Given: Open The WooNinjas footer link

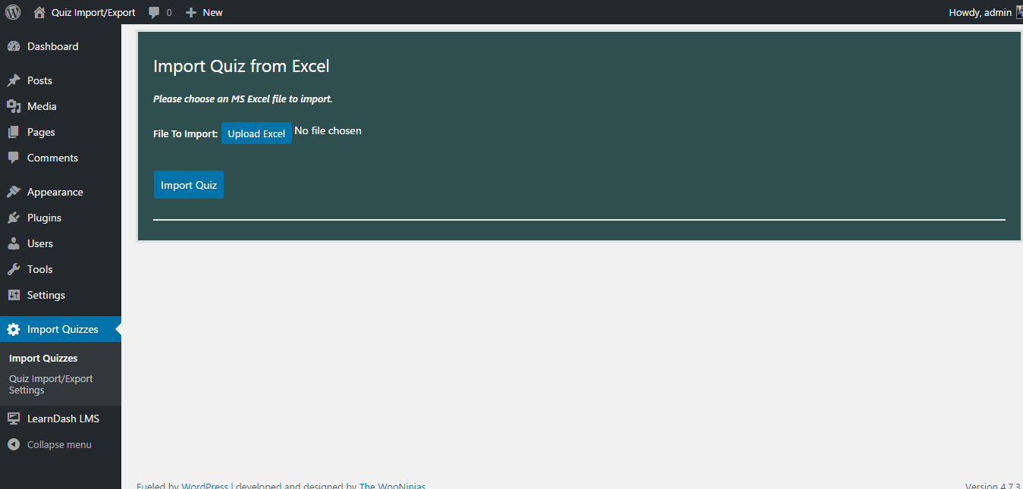Looking at the screenshot, I should [x=394, y=486].
